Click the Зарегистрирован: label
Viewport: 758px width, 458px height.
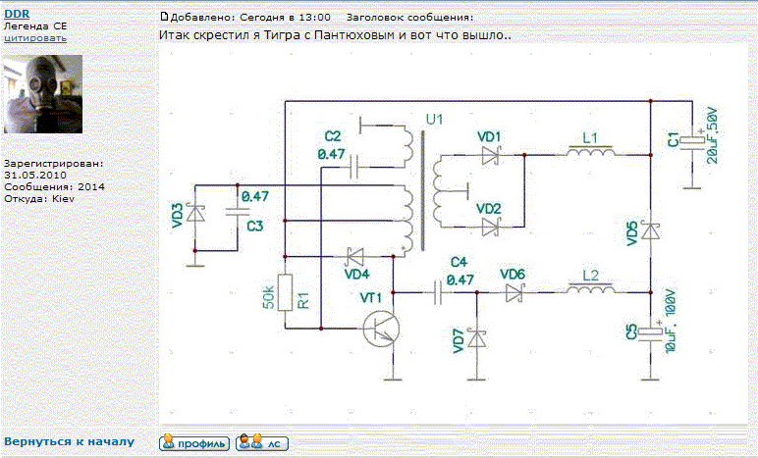tap(54, 164)
